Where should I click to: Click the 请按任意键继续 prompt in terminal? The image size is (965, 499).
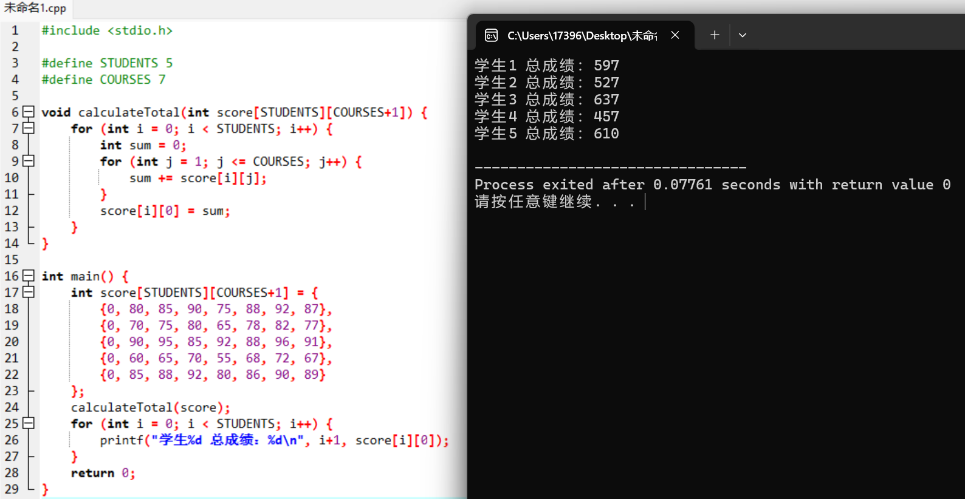555,202
